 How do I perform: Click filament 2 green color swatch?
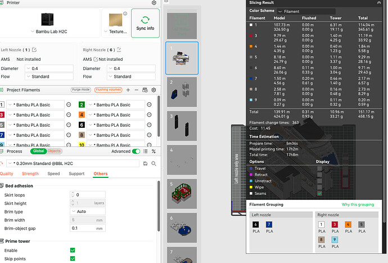tap(82, 105)
